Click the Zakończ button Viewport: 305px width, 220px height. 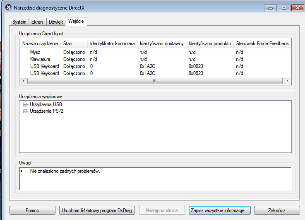coord(277,210)
